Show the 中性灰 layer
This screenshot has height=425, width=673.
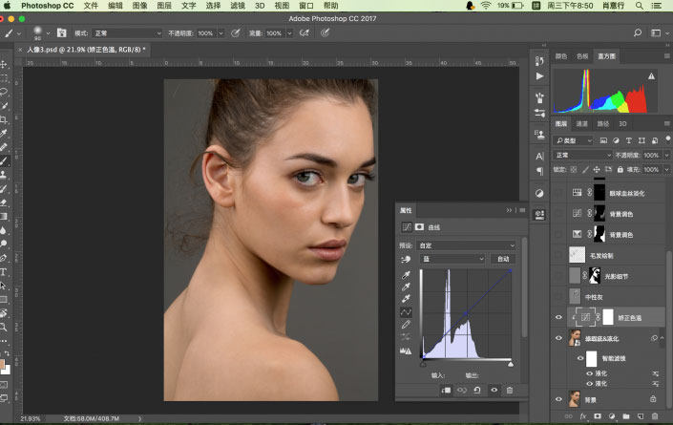coord(559,297)
